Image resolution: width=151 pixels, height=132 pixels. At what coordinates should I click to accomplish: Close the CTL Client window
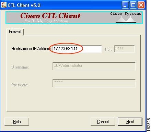coord(141,5)
